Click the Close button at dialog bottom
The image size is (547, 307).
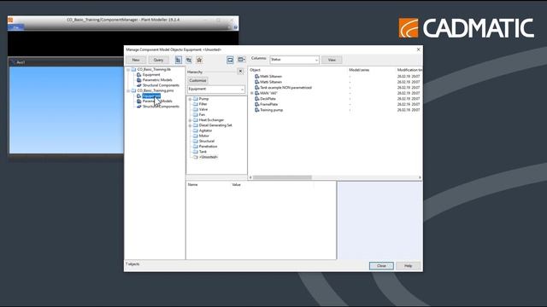(x=381, y=265)
